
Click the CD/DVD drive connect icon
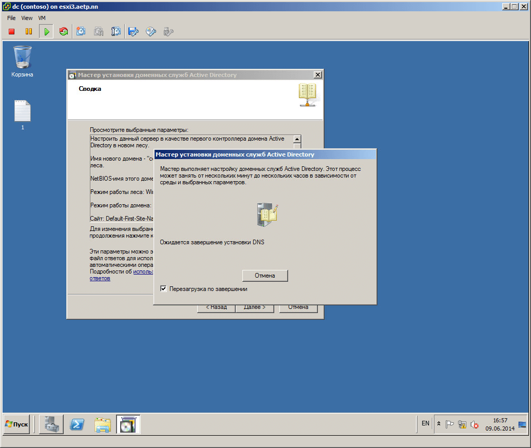tap(151, 32)
